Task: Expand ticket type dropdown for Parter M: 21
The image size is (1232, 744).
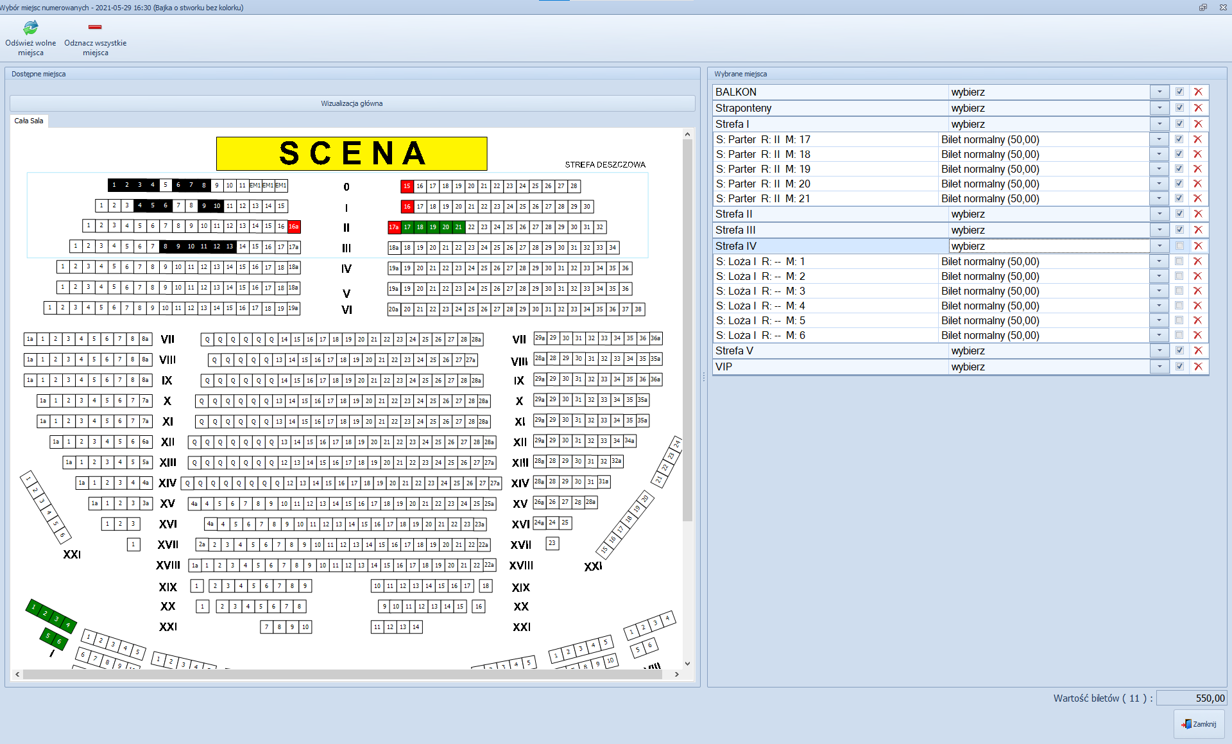Action: tap(1159, 198)
